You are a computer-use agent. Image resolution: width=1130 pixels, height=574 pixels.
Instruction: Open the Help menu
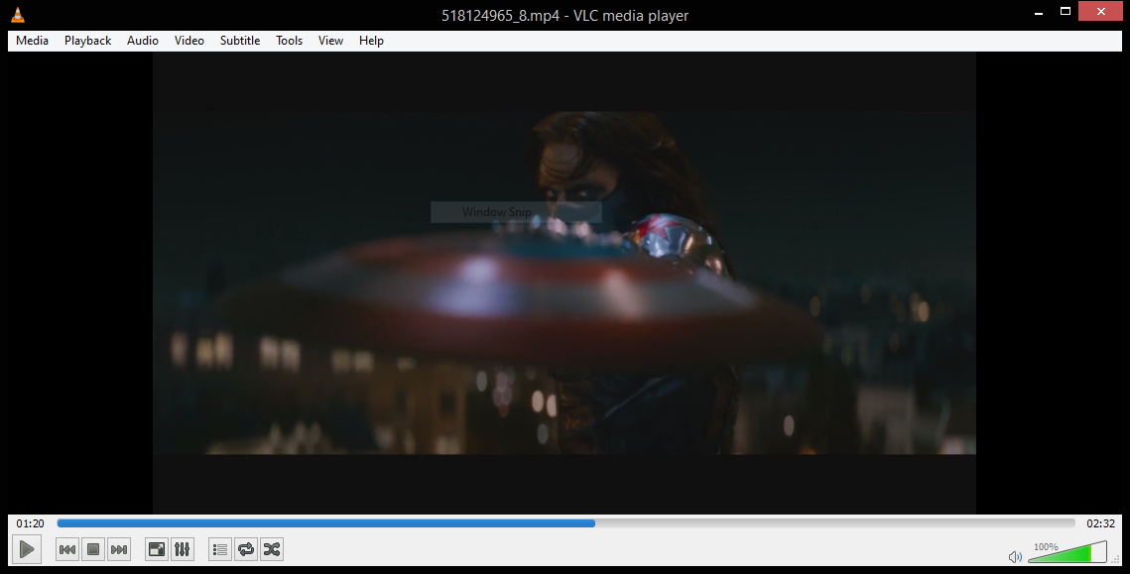click(371, 41)
